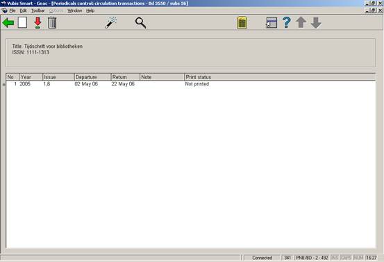Click the blank new page icon

click(22, 23)
